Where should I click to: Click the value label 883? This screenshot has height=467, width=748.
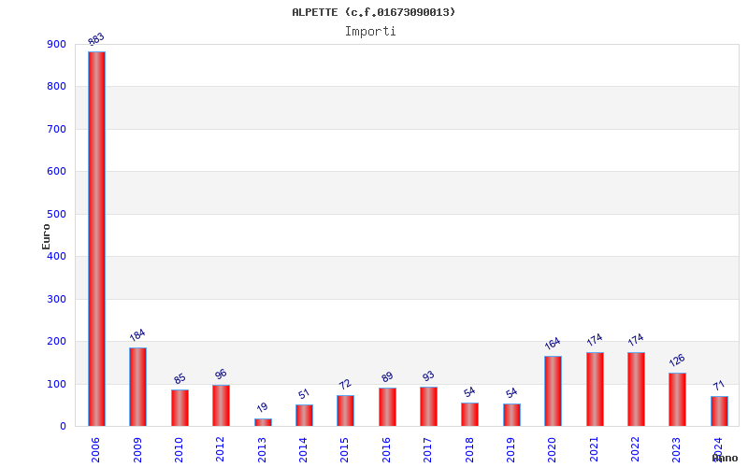tap(96, 39)
